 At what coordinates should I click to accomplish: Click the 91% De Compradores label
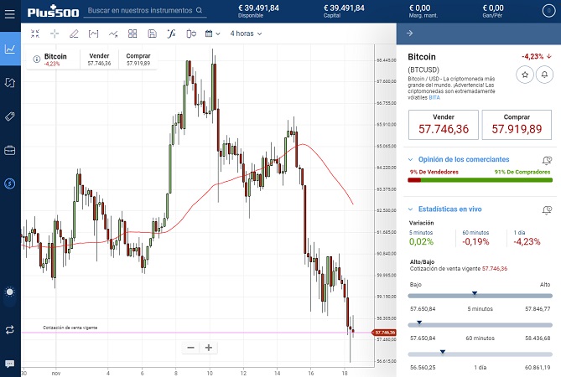point(522,172)
